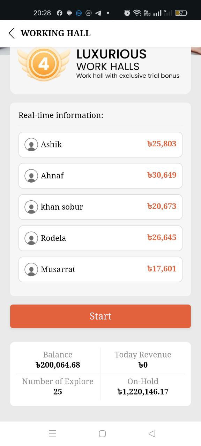View the Balance ৳200,064.68 cell
Viewport: 201px width, 446px height.
click(x=58, y=360)
